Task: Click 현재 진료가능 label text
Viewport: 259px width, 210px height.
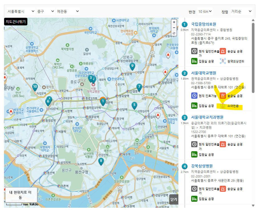Action: tap(208, 96)
